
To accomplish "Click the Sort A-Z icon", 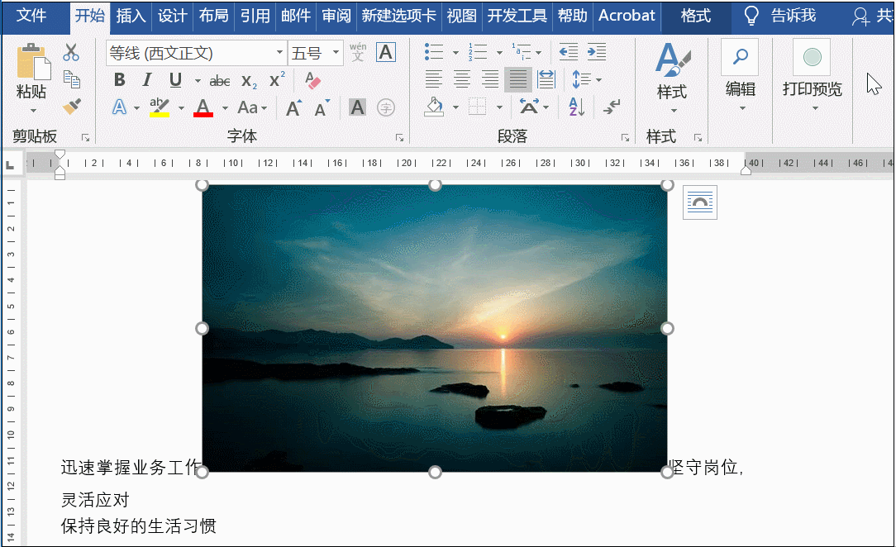I will 576,107.
